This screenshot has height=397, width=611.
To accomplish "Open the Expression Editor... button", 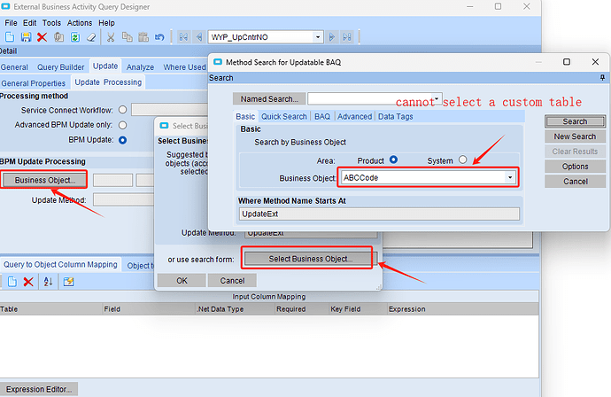I will coord(39,389).
